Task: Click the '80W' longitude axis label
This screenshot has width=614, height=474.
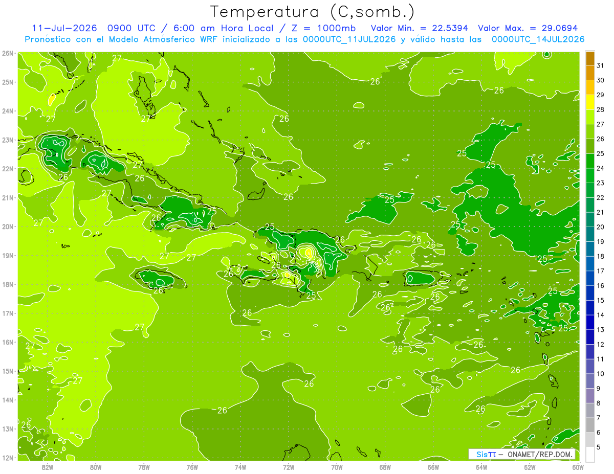Action: click(95, 467)
